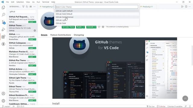193x108 pixels.
Task: Open the Run and Debug view
Action: (3, 29)
